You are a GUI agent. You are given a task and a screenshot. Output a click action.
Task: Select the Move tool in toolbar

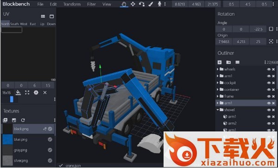[133, 4]
